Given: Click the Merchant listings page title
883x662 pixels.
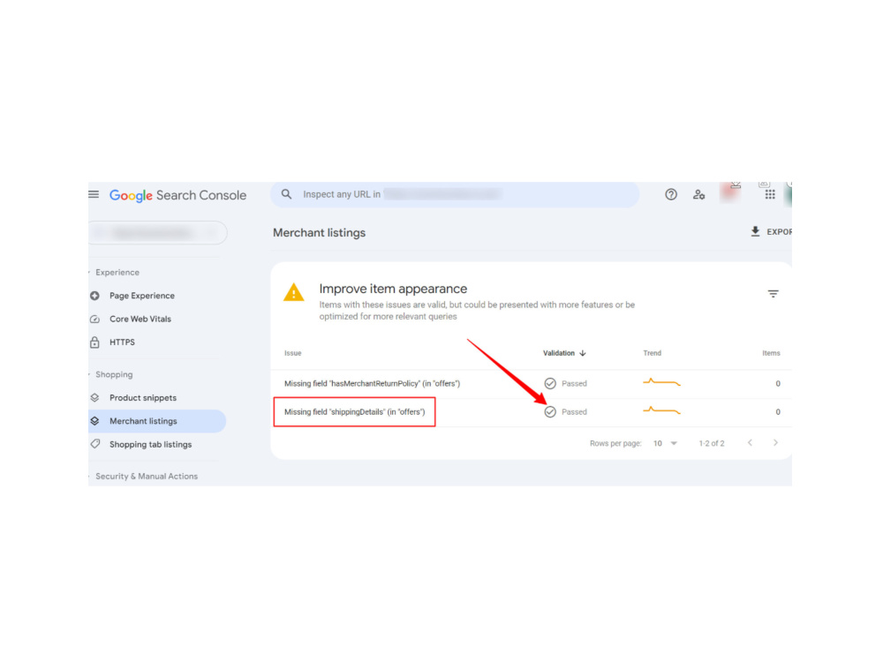Looking at the screenshot, I should (320, 233).
